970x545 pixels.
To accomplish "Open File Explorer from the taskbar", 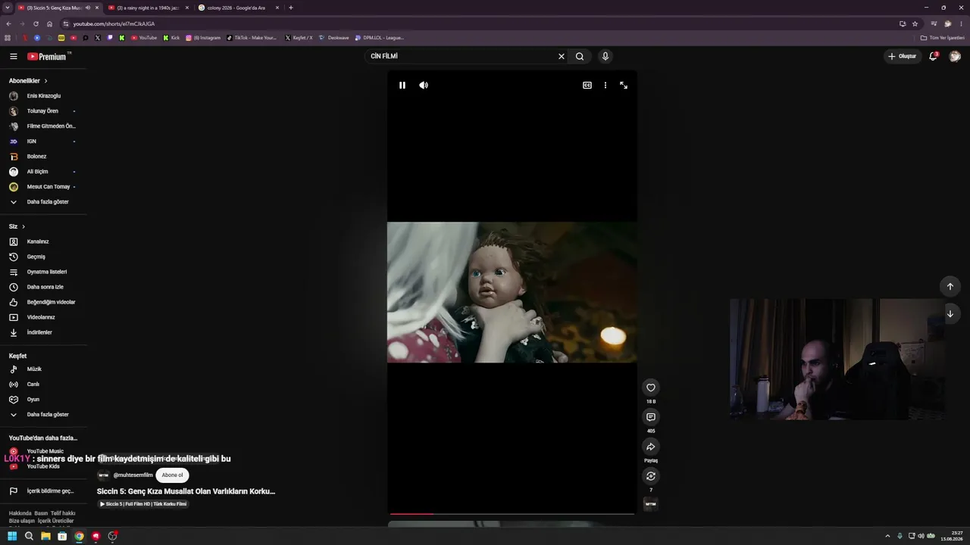I will 45,536.
